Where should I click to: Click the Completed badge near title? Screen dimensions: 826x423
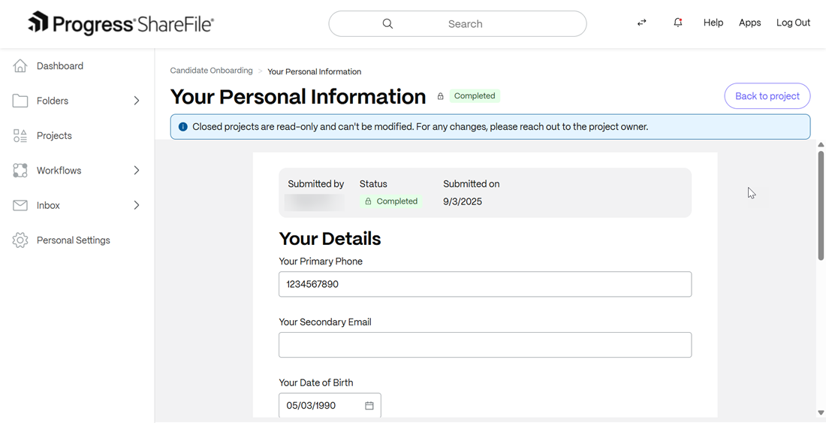coord(475,96)
